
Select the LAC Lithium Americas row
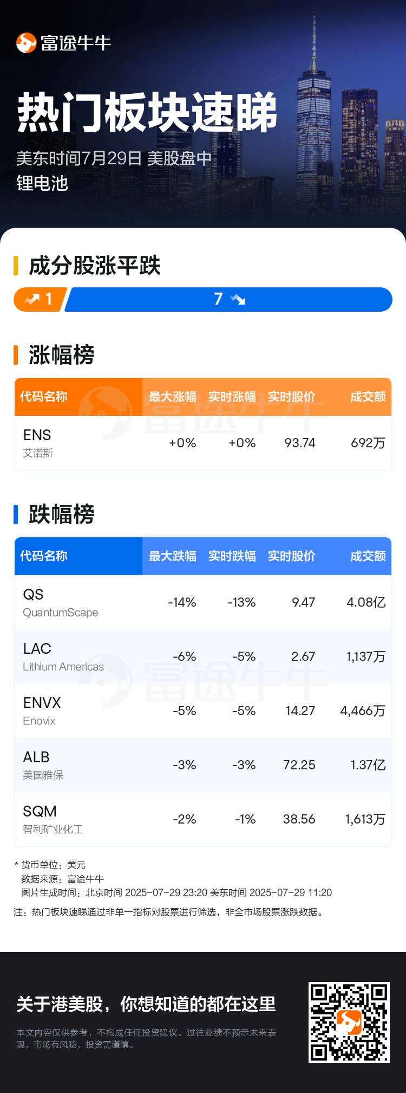203,657
